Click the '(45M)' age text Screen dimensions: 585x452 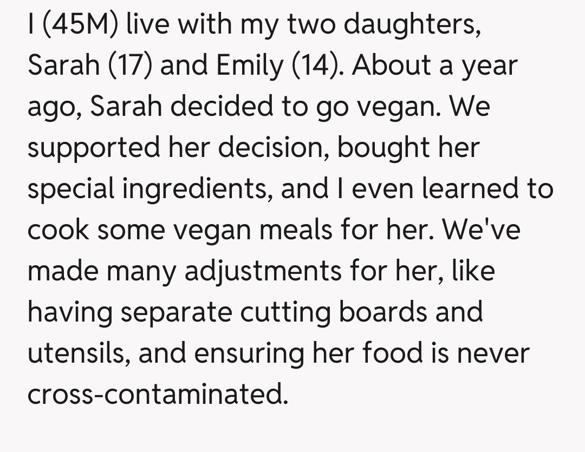(x=79, y=25)
